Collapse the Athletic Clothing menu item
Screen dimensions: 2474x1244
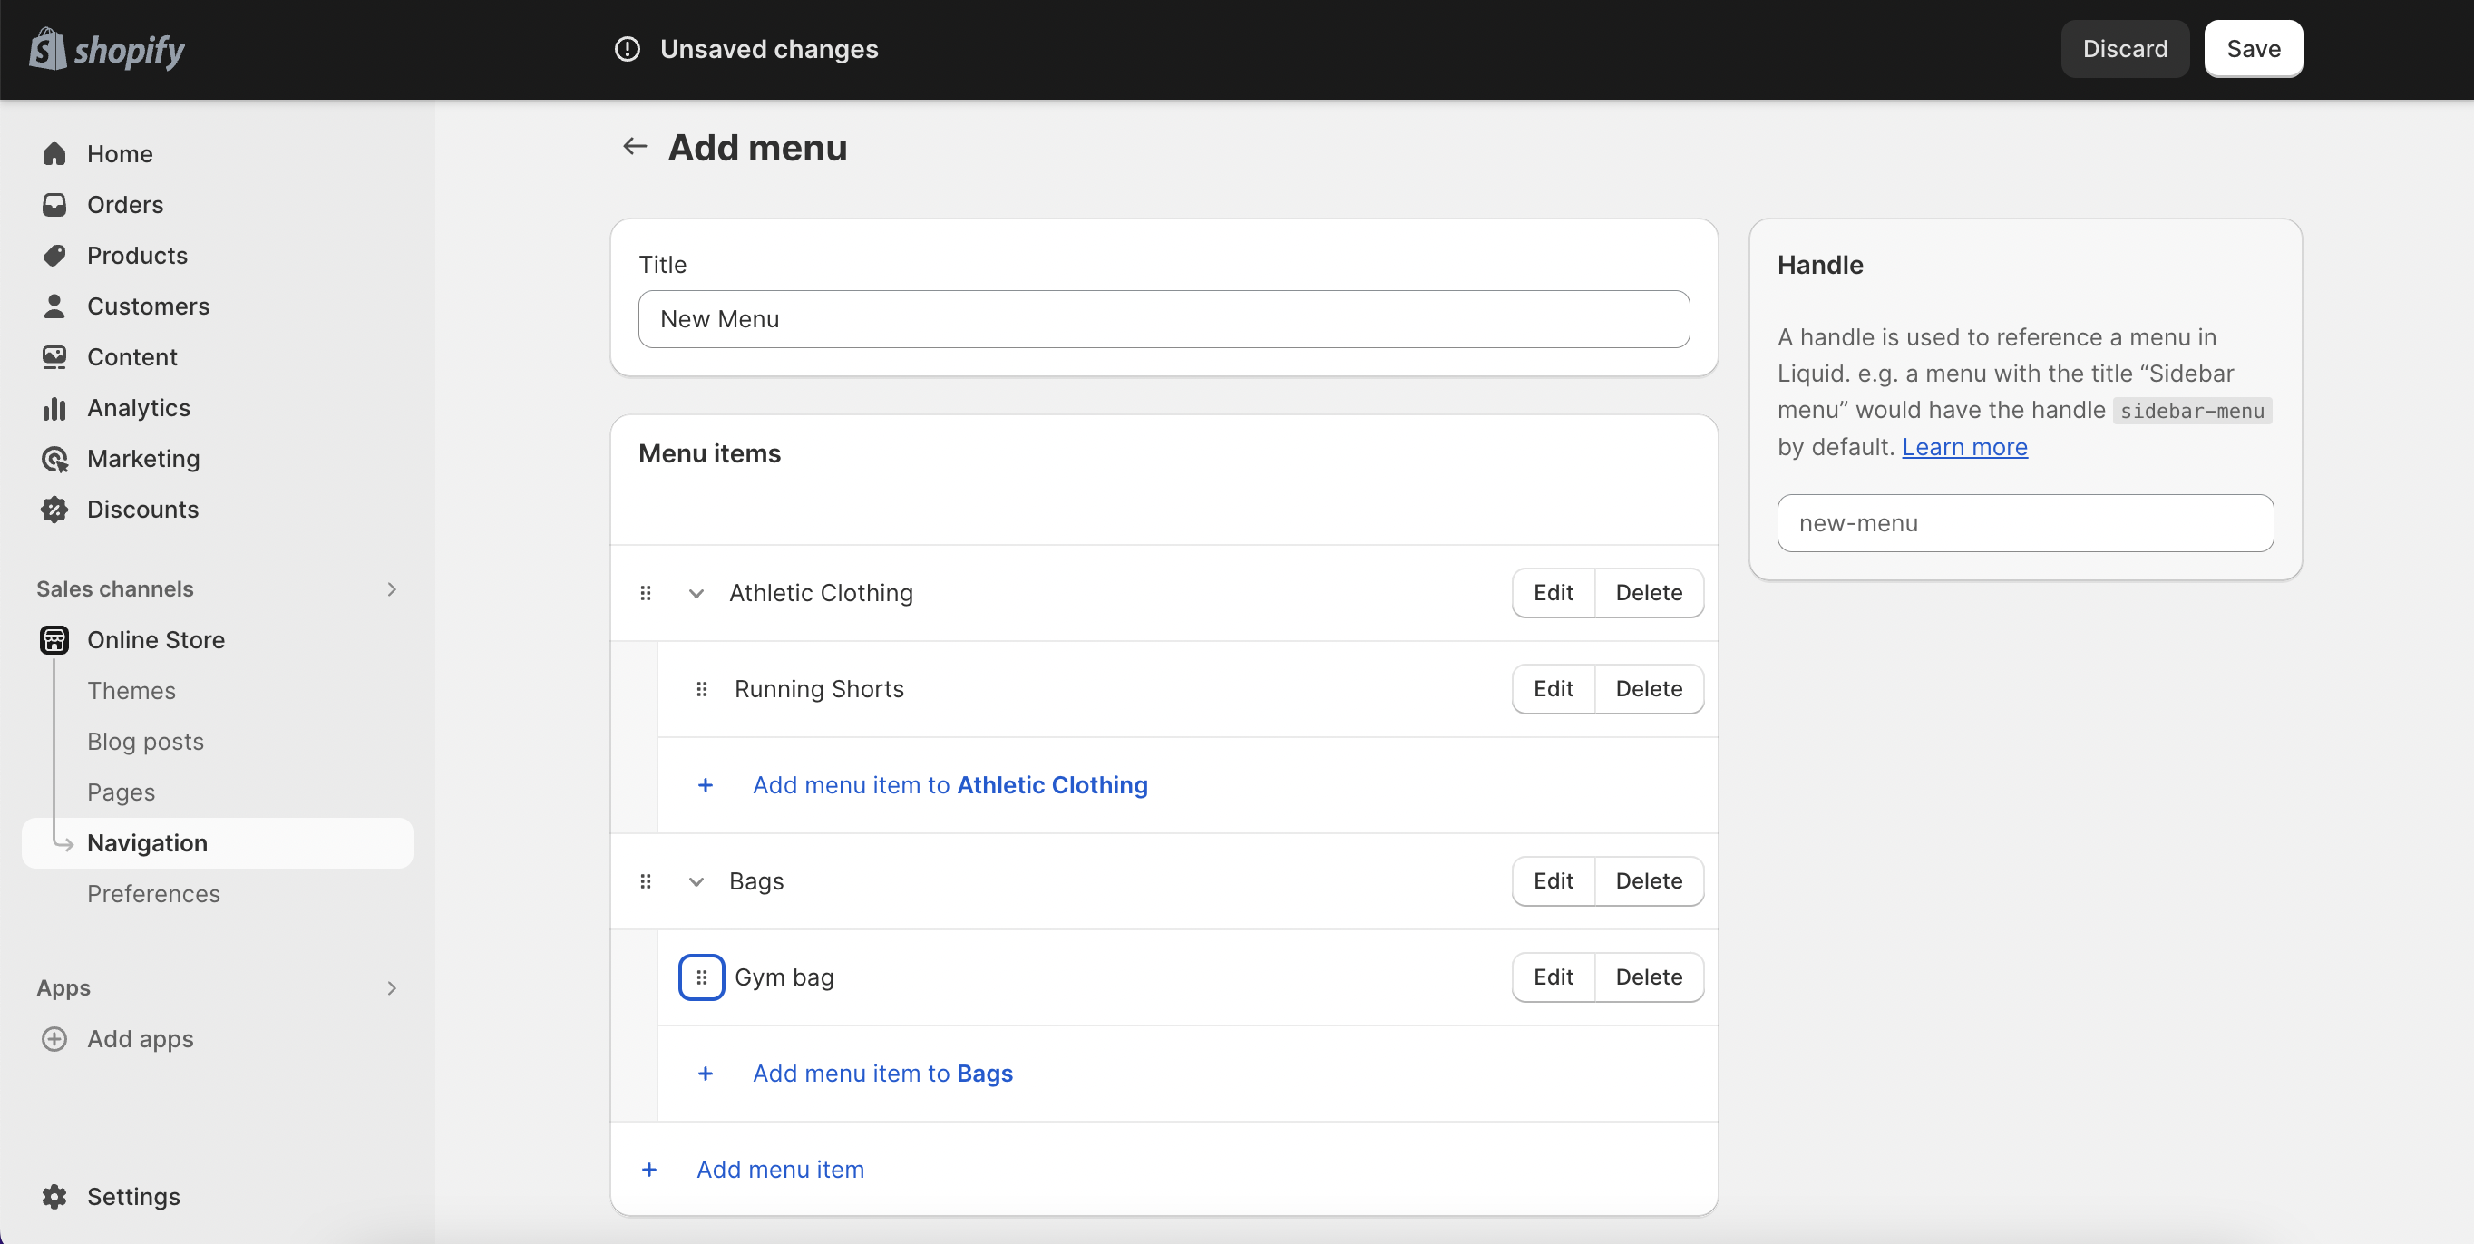point(696,593)
